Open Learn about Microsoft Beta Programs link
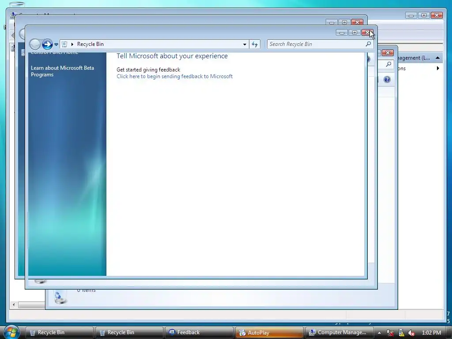The image size is (452, 339). 62,71
